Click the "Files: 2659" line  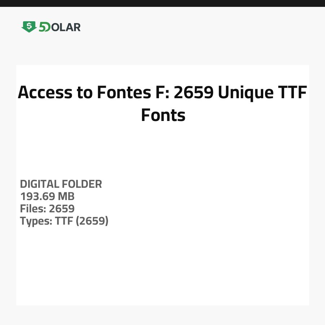(x=47, y=208)
